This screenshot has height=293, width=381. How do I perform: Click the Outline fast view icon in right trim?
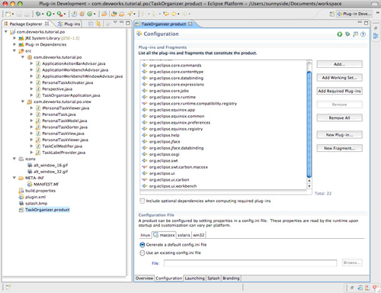376,36
